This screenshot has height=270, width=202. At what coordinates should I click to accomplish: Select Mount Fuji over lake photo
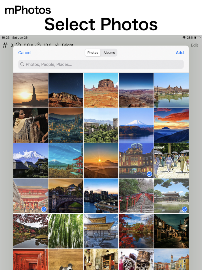point(136,125)
